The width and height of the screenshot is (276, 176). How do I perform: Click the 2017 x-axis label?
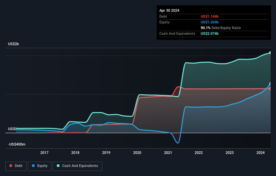44,153
